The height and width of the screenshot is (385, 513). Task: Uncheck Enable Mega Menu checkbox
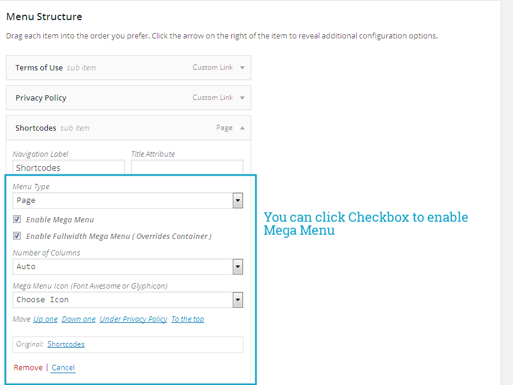click(17, 219)
